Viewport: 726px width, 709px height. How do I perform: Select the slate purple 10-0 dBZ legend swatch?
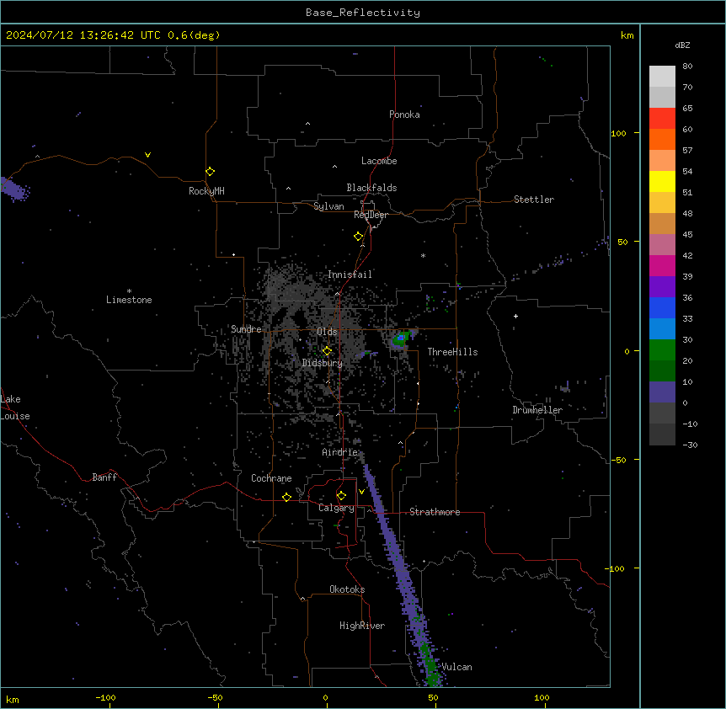662,392
